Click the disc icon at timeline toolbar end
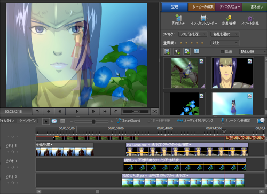 click(261, 121)
